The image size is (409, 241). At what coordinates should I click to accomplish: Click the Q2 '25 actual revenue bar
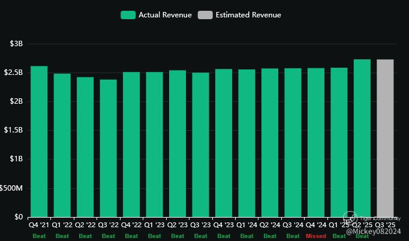click(362, 138)
